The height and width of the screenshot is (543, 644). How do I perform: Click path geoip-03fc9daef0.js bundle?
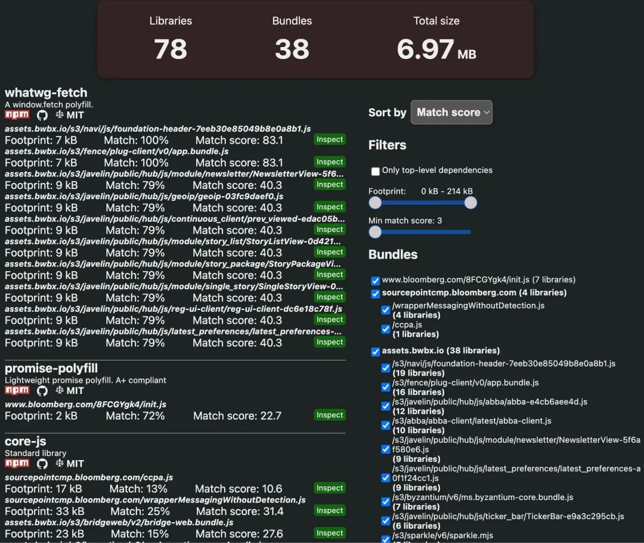pos(144,196)
